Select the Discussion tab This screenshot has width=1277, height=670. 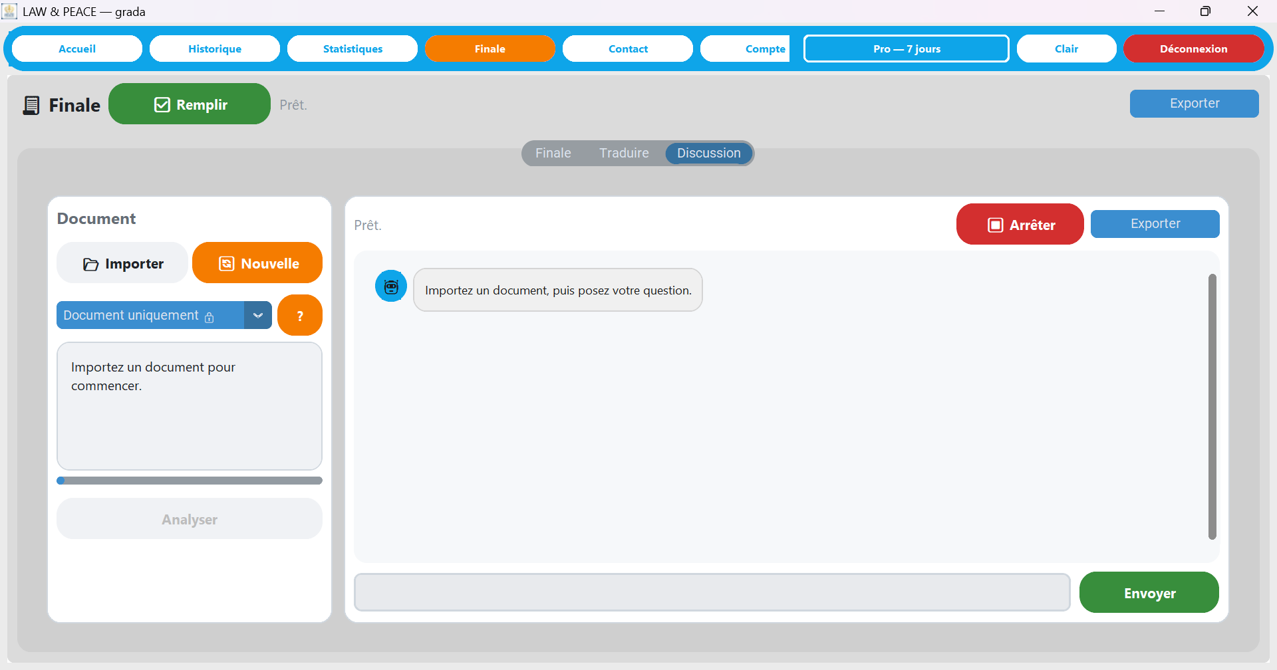pos(709,153)
